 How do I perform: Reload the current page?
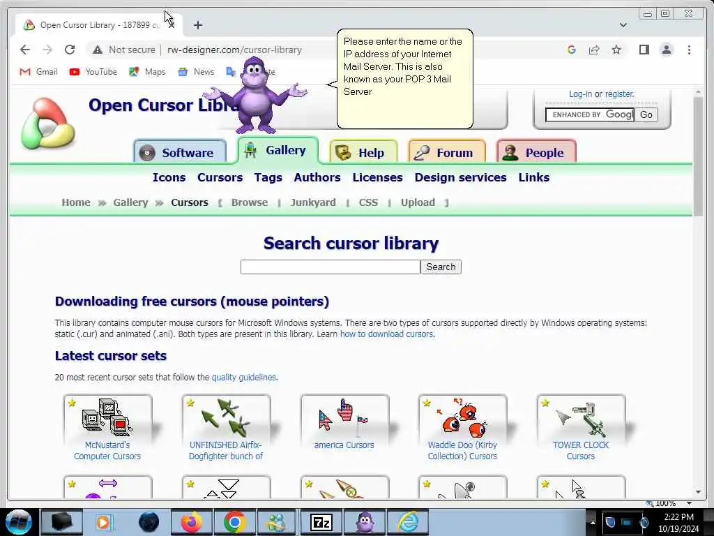tap(70, 50)
